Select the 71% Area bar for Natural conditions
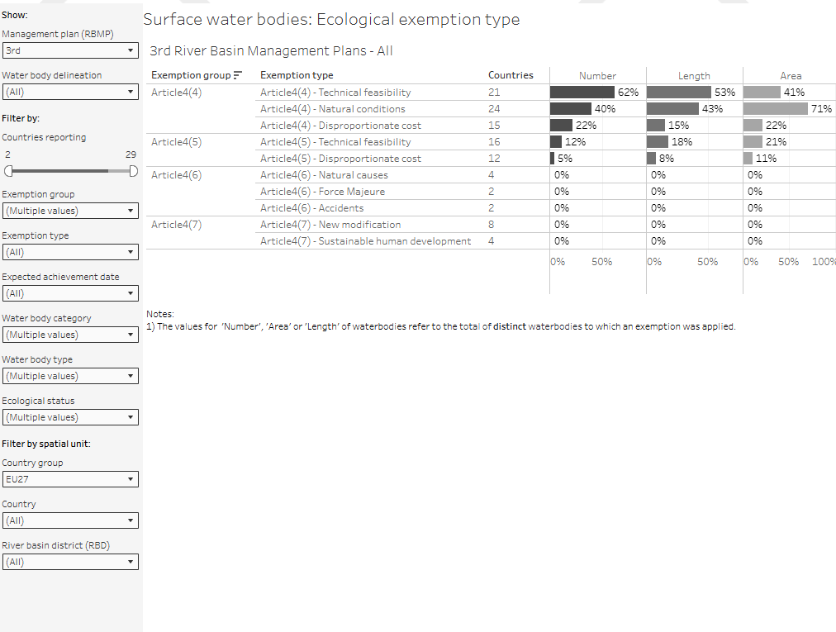 coord(775,109)
